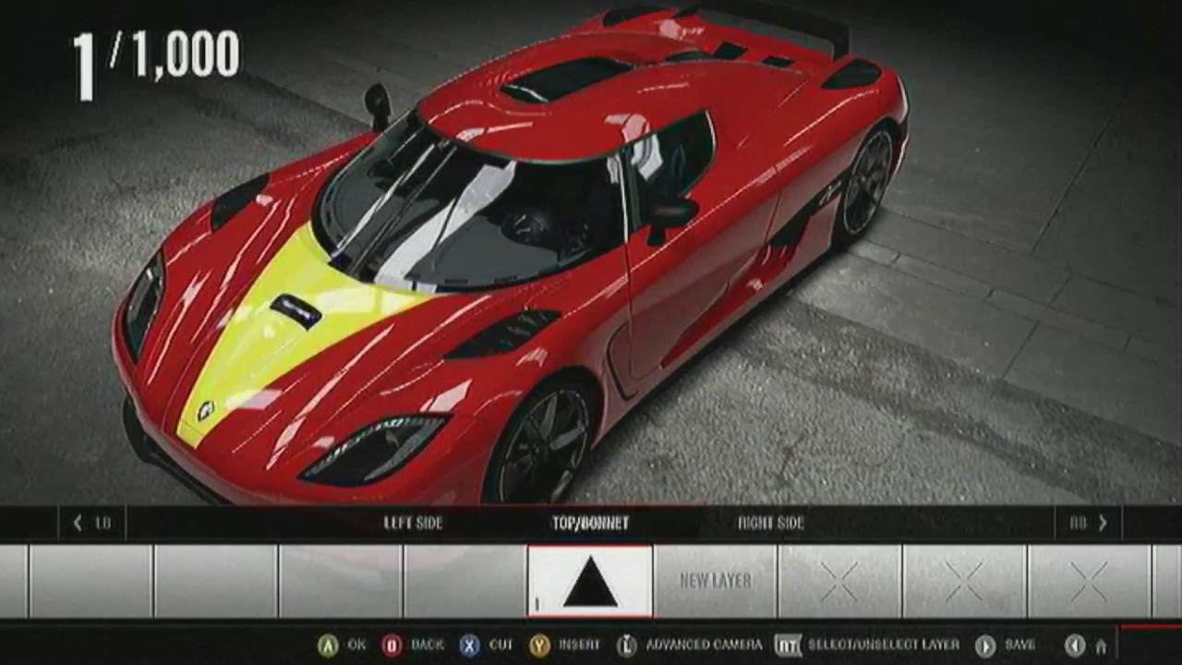Open Advanced Camera via the L stick icon
1182x665 pixels.
coord(627,646)
